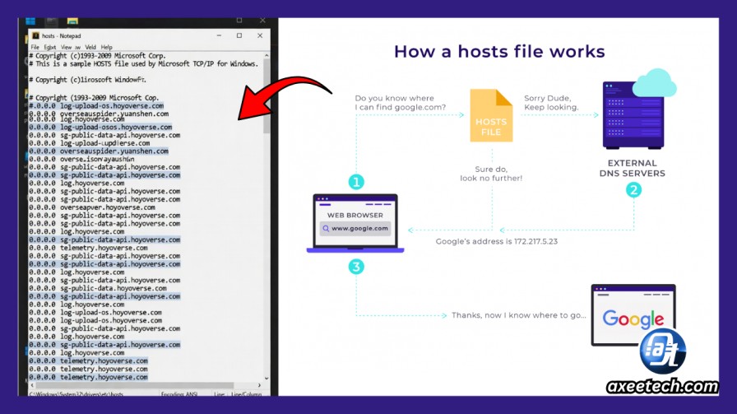Click the vertical scrollbar thumb in Notepad
This screenshot has height=414, width=737.
pyautogui.click(x=267, y=96)
